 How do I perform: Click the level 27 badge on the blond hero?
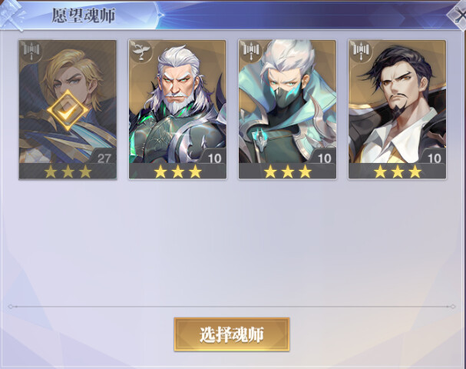[x=104, y=158]
